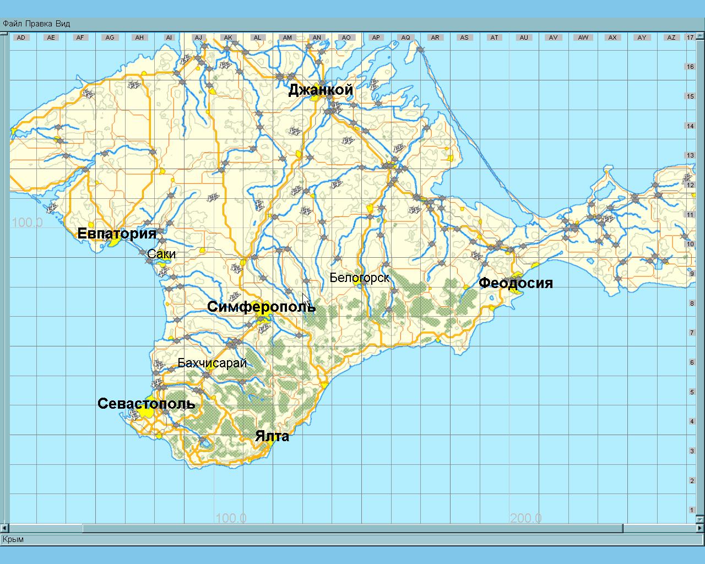Viewport: 705px width, 564px height.
Task: Click airfield icon east of Джанкой label
Action: tap(375, 85)
